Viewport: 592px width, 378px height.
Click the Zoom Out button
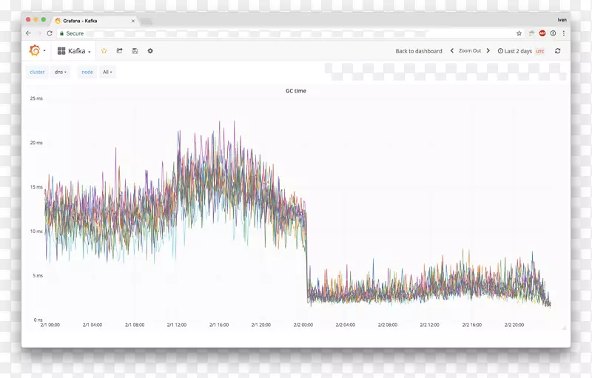point(470,51)
